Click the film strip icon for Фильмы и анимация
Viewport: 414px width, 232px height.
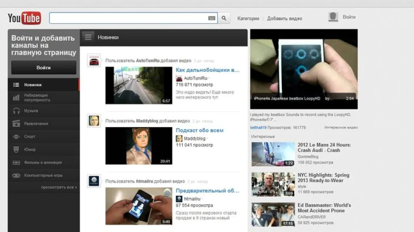pos(16,163)
